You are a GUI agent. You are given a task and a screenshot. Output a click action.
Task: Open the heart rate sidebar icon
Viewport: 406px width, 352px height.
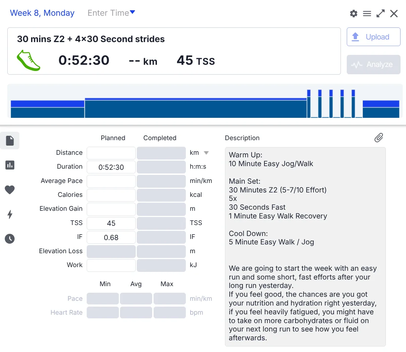click(x=10, y=190)
